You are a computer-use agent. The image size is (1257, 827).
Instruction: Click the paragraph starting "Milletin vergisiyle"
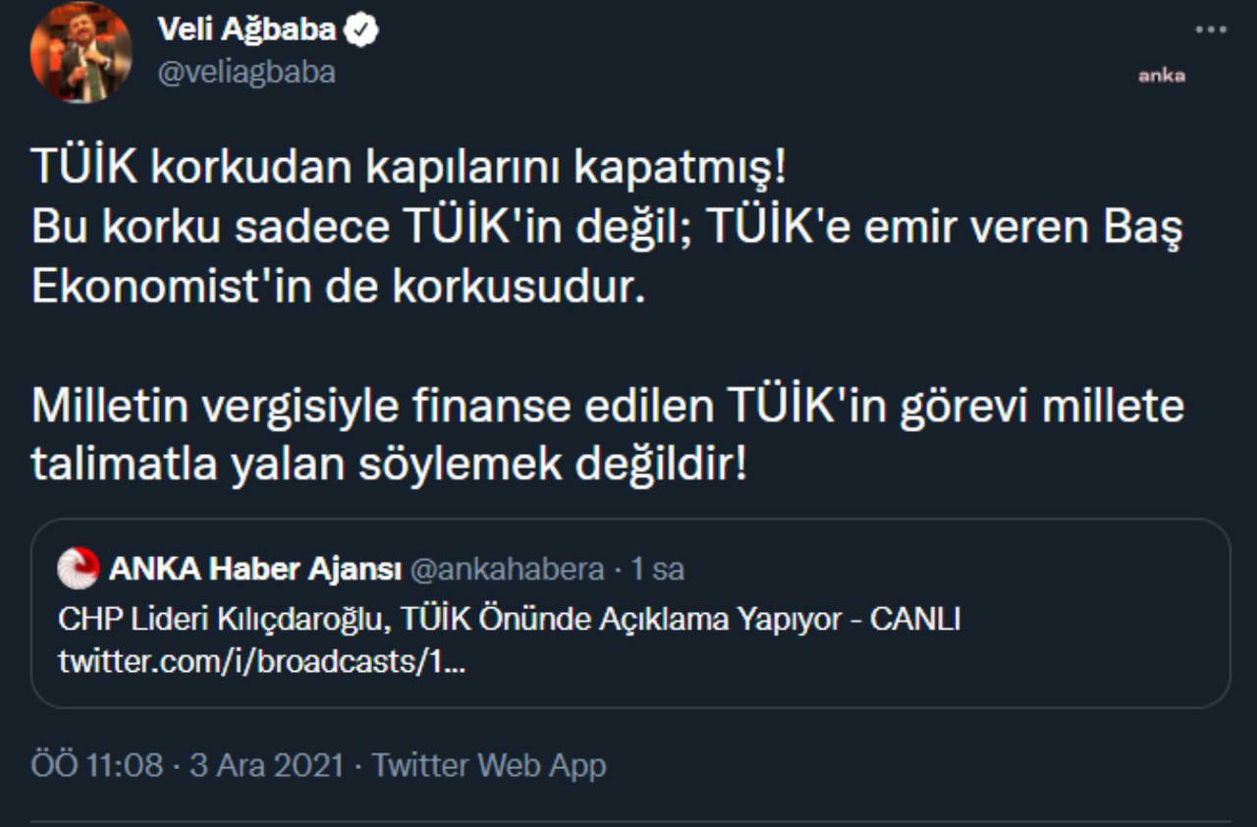tap(607, 435)
